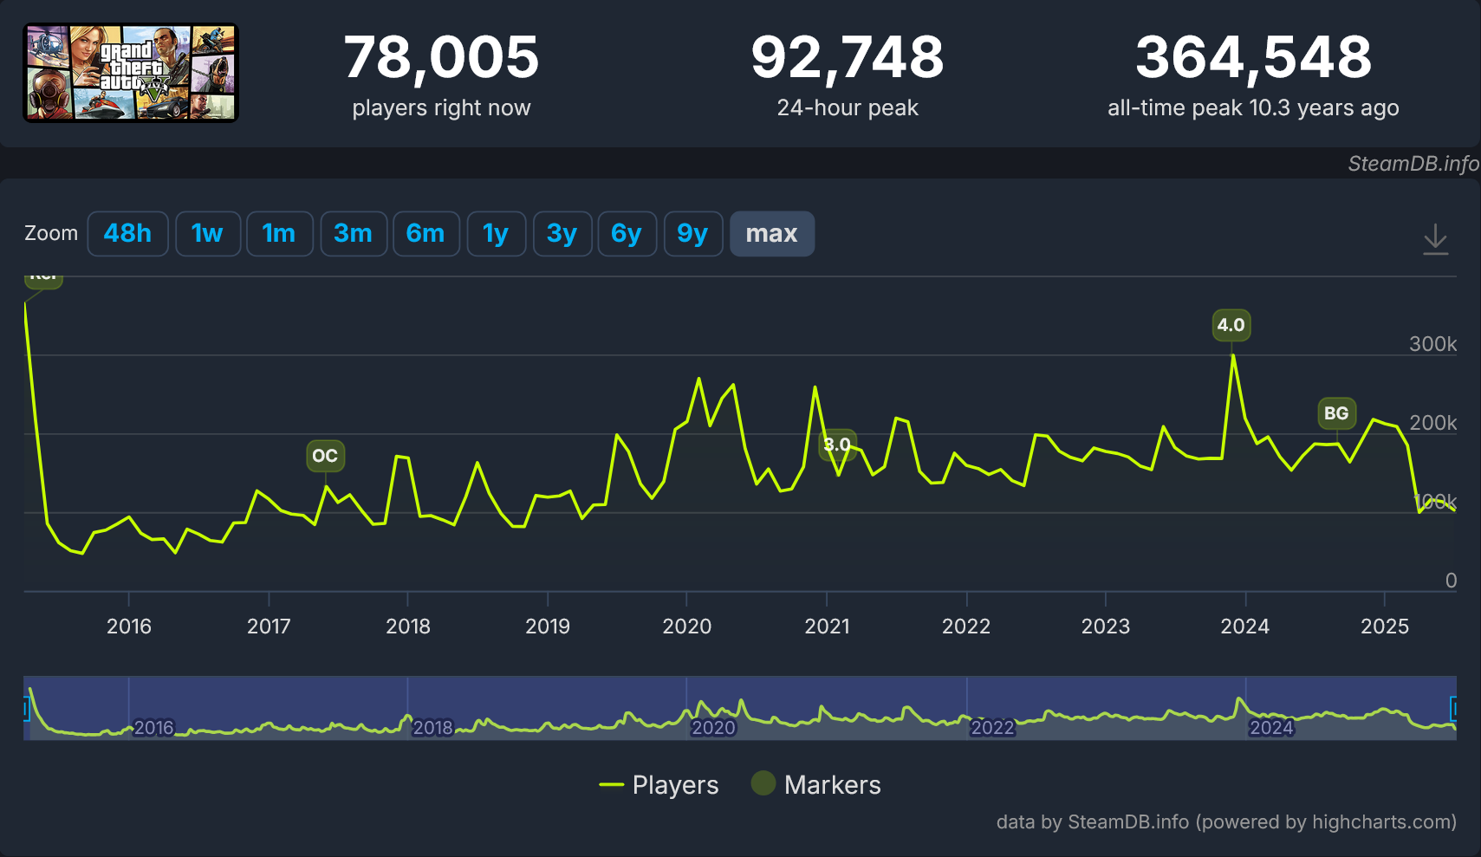
Task: Grab the right navigator range handle
Action: tap(1455, 709)
